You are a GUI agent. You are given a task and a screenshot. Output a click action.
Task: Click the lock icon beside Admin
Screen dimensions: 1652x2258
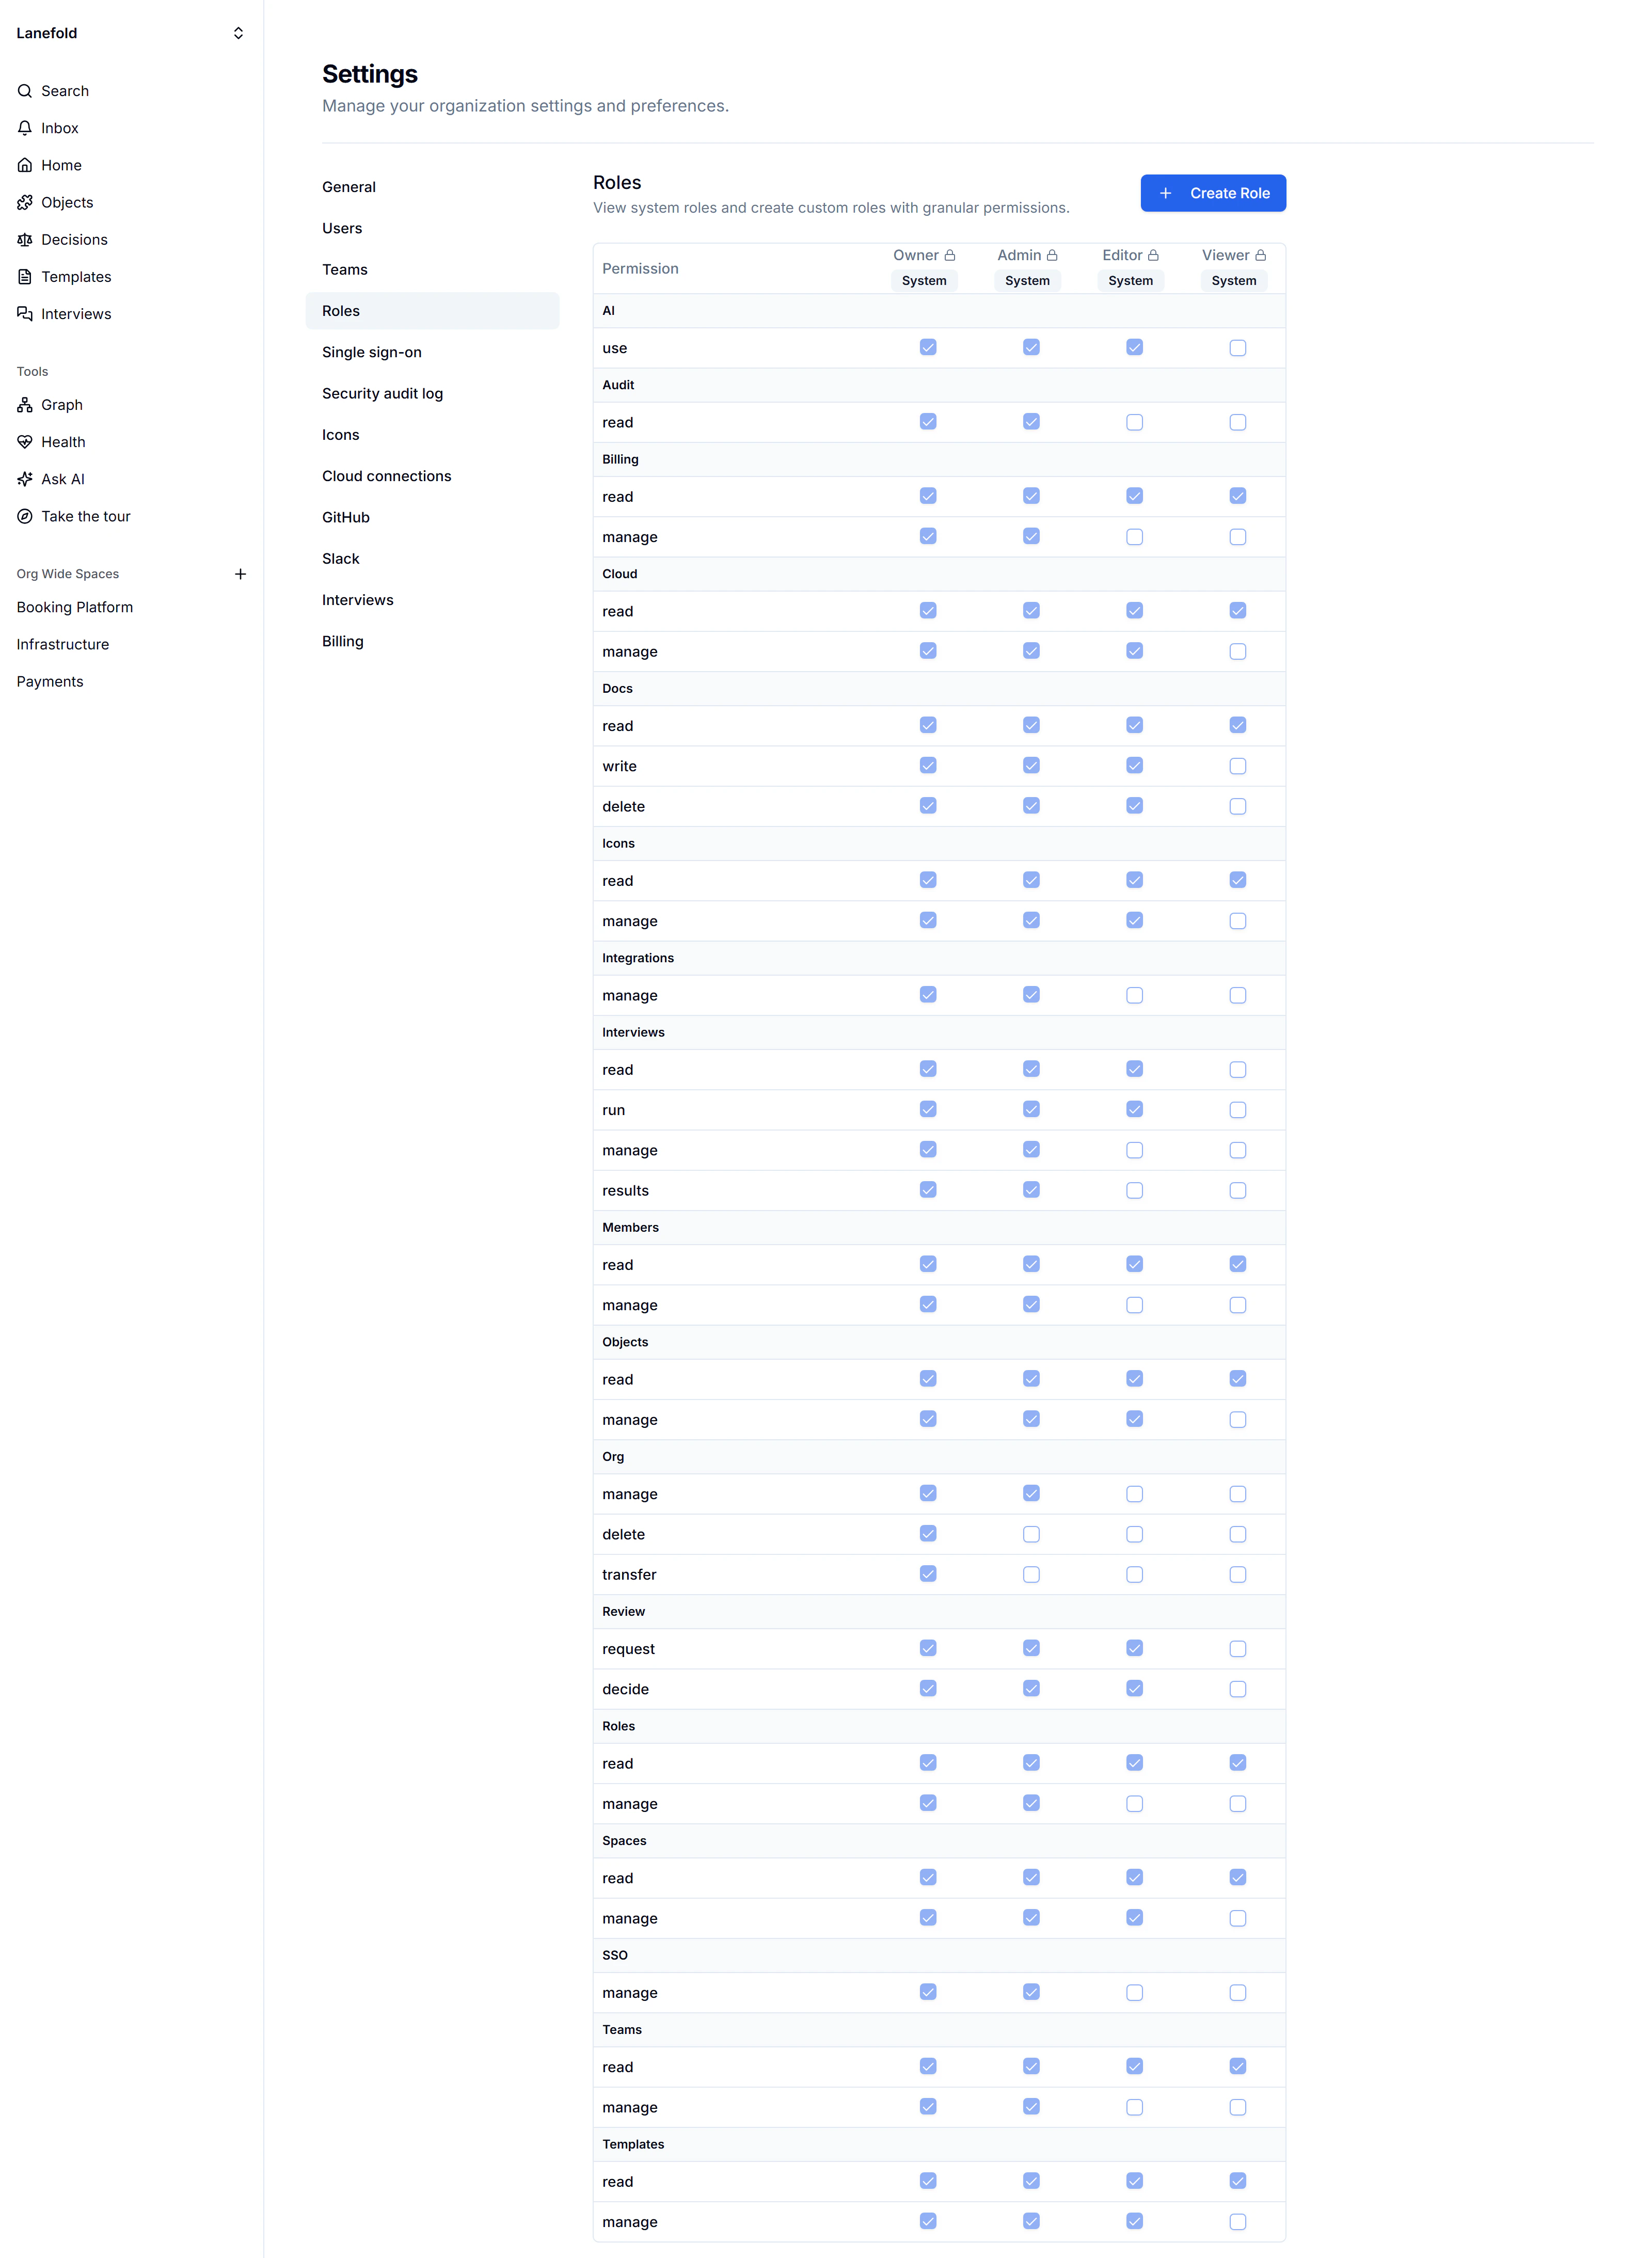pos(1052,256)
